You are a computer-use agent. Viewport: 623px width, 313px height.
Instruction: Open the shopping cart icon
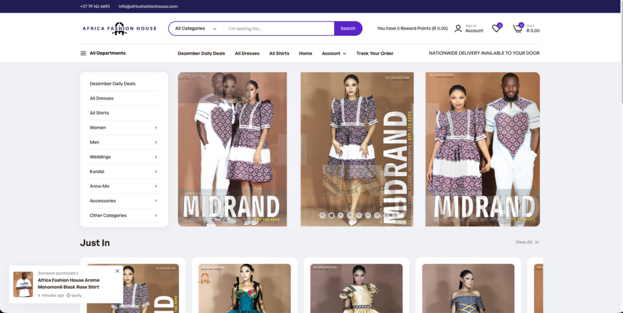517,29
